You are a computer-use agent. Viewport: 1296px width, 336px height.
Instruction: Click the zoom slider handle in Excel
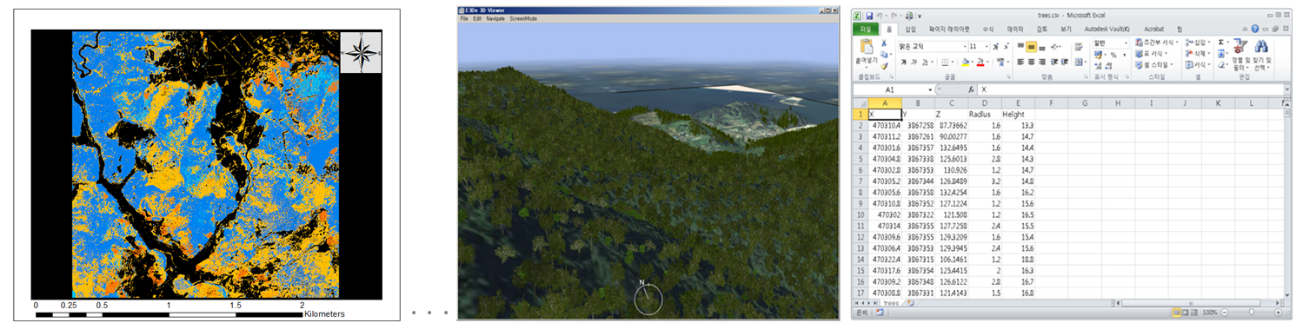1251,312
